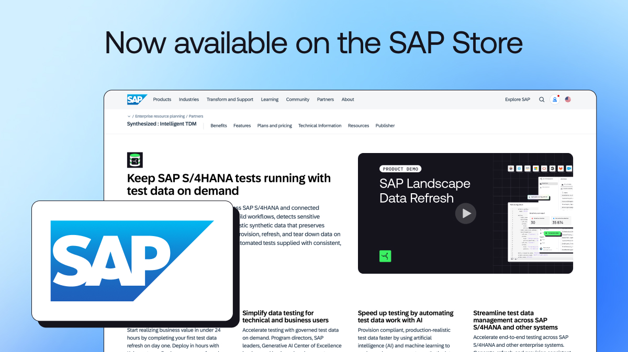The height and width of the screenshot is (352, 628).
Task: Open the search magnifier icon
Action: pyautogui.click(x=542, y=99)
